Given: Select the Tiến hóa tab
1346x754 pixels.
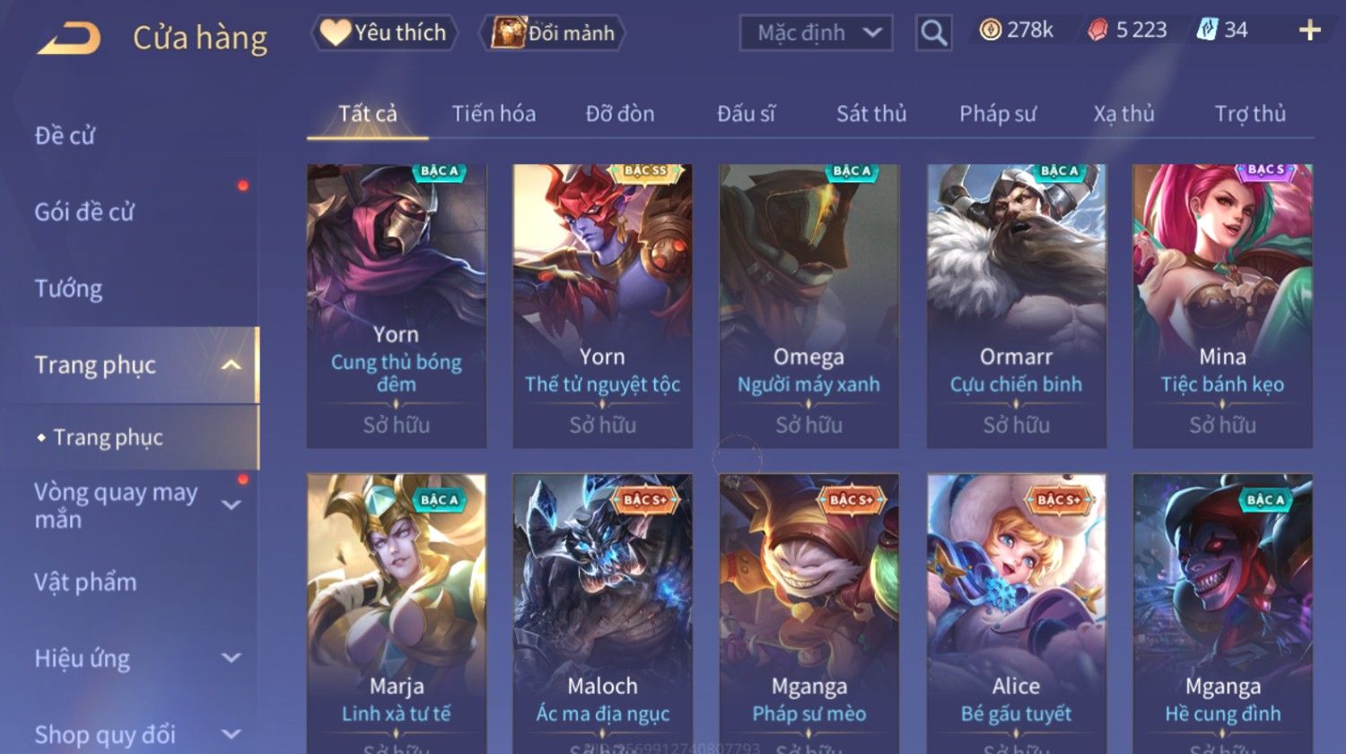Looking at the screenshot, I should coord(494,114).
